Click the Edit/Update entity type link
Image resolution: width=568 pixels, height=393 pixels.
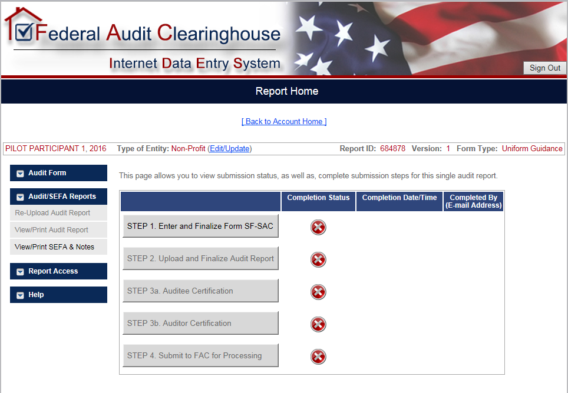point(230,149)
